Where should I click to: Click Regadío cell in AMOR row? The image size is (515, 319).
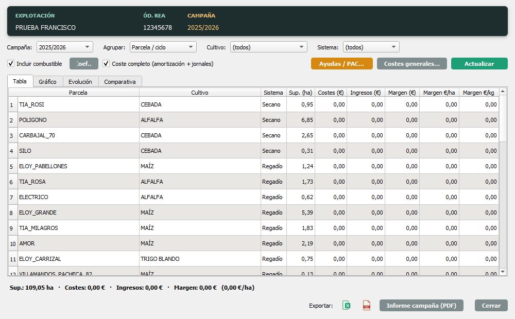point(273,243)
